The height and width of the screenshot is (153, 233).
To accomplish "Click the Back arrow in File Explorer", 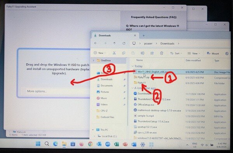I will (96, 43).
